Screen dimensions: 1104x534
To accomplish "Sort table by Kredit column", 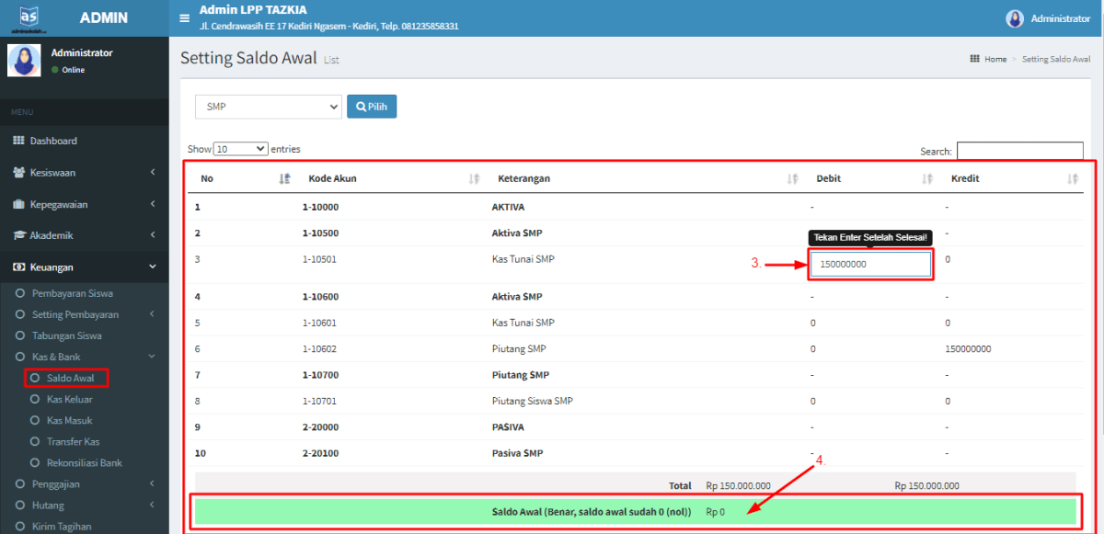I will click(1072, 178).
